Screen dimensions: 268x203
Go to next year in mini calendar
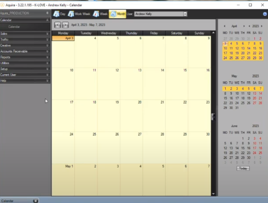(x=262, y=26)
